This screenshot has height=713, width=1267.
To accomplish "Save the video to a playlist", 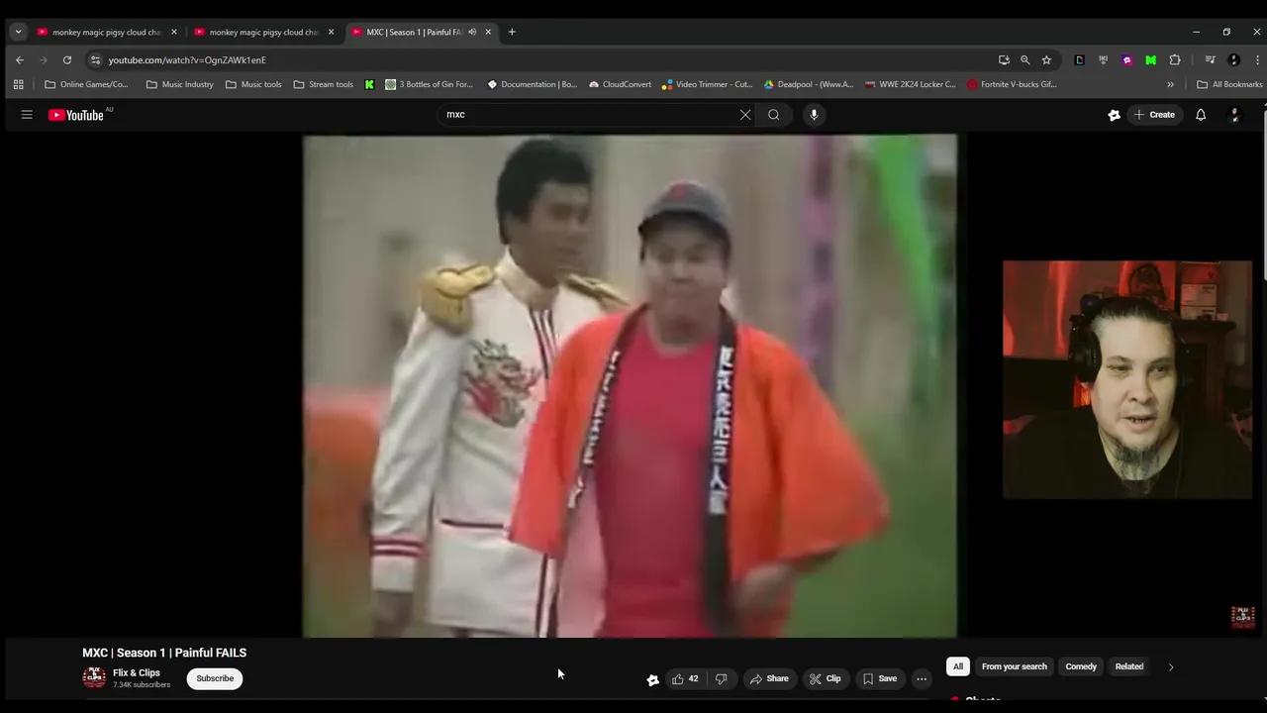I will pyautogui.click(x=879, y=678).
